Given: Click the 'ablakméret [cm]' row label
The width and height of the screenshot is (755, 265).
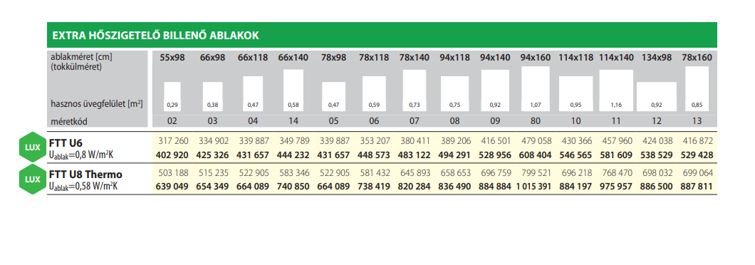Looking at the screenshot, I should (x=81, y=57).
